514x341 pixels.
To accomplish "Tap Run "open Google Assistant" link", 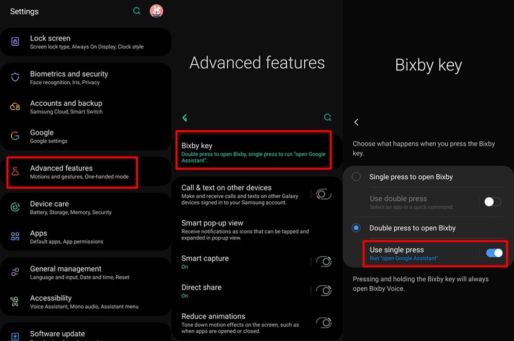I will (403, 258).
